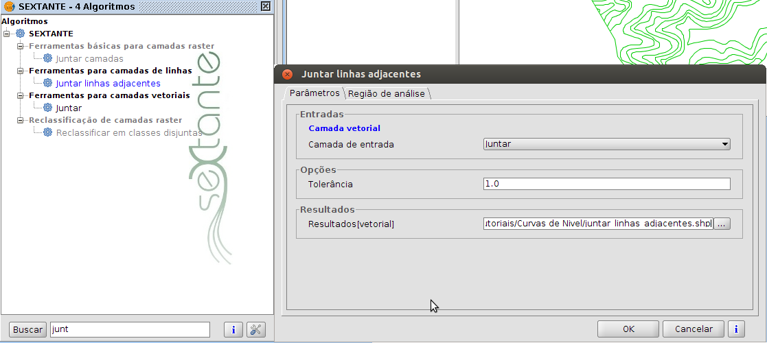Select Juntar under camadas vetoriais
The image size is (767, 343).
(69, 108)
